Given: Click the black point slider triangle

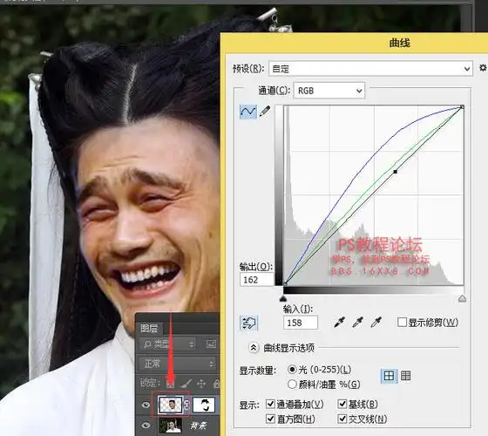Looking at the screenshot, I should (x=283, y=298).
